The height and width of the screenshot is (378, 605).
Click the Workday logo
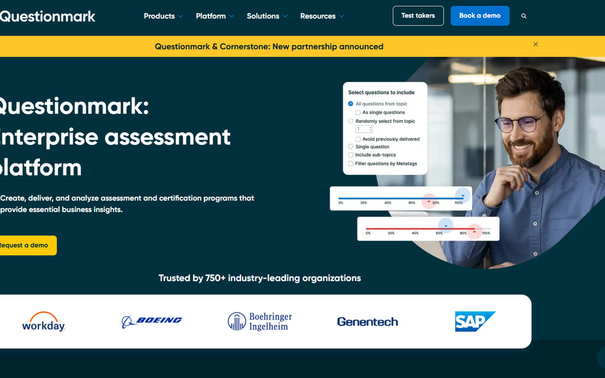pos(44,321)
